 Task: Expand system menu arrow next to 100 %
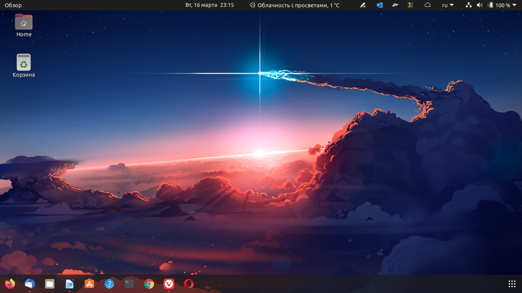tap(515, 5)
